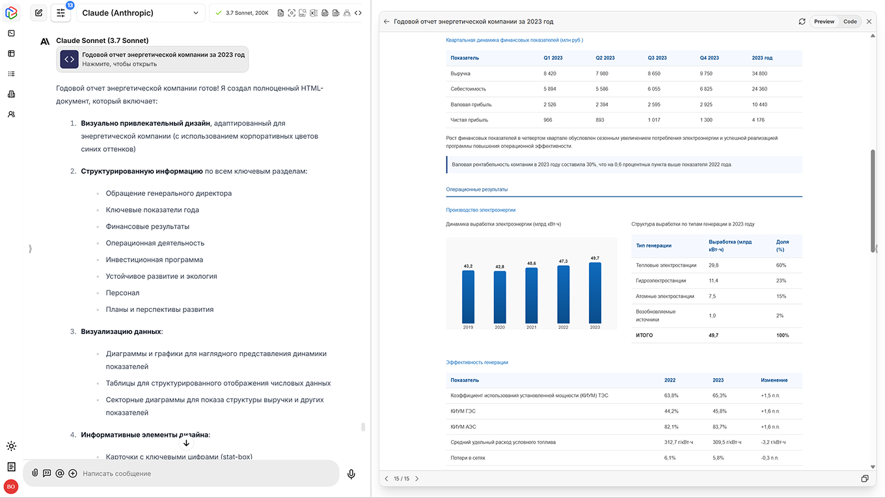Go to the next artifact version arrow
Viewport: 885px width, 498px height.
pyautogui.click(x=417, y=478)
